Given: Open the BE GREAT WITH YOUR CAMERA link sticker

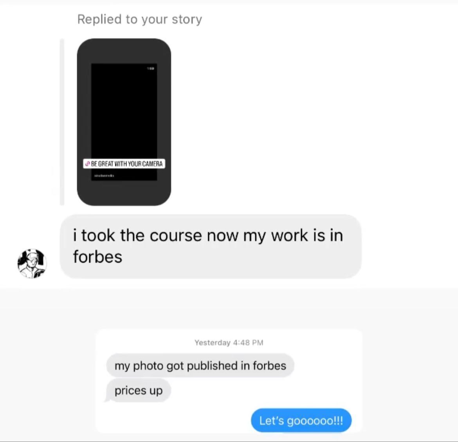Looking at the screenshot, I should pos(124,164).
